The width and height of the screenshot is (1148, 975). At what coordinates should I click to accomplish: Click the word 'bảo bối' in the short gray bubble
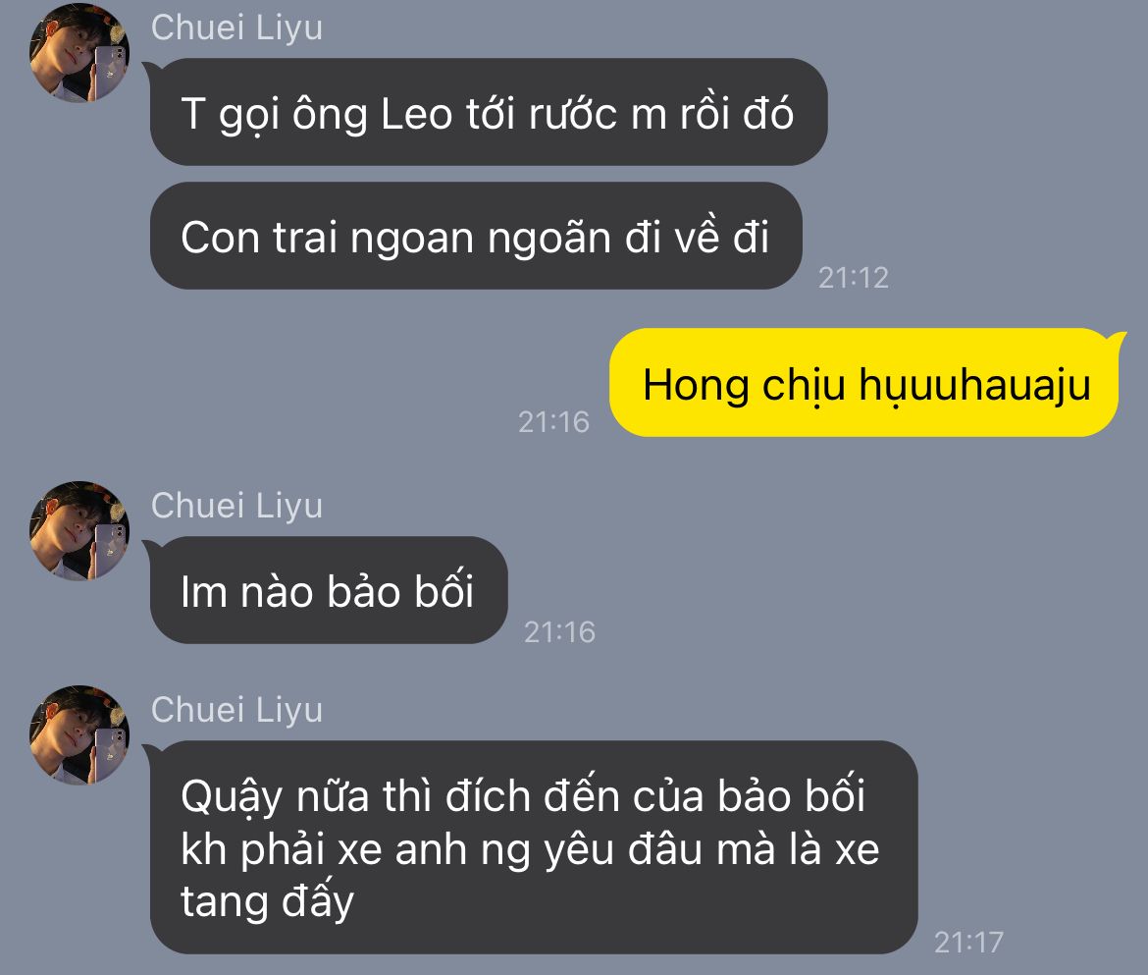(x=399, y=591)
